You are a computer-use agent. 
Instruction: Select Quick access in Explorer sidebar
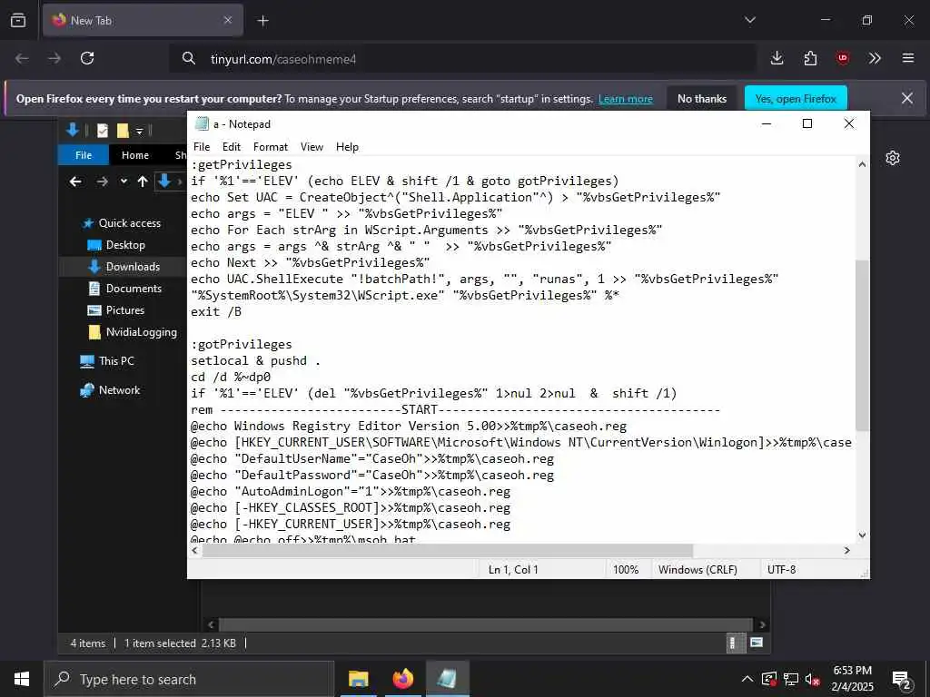[122, 223]
